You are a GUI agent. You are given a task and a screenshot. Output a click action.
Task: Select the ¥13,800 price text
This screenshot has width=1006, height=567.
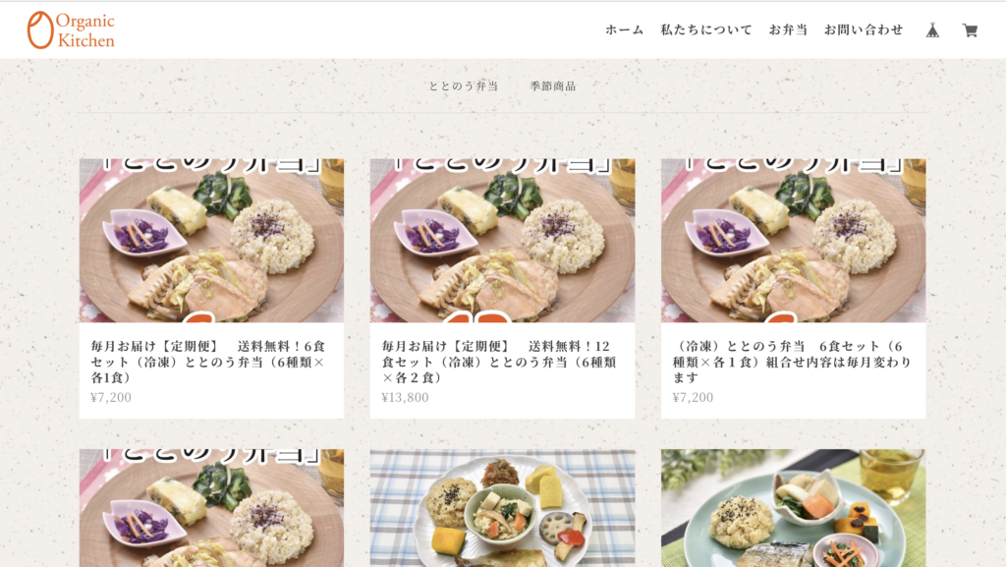tap(406, 397)
